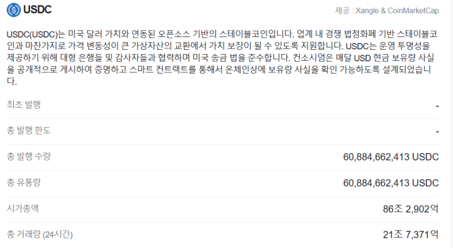Click the first description line mentioning 스테이블코인
The image size is (453, 248).
pyautogui.click(x=222, y=34)
